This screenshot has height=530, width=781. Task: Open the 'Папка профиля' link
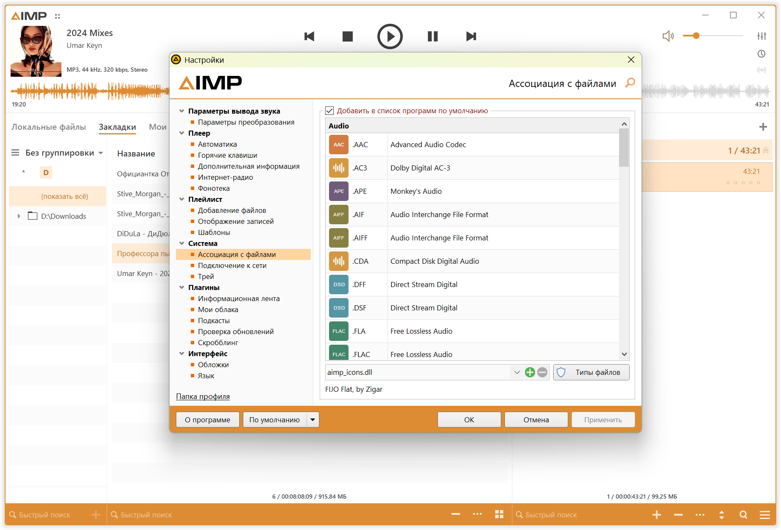pyautogui.click(x=203, y=396)
